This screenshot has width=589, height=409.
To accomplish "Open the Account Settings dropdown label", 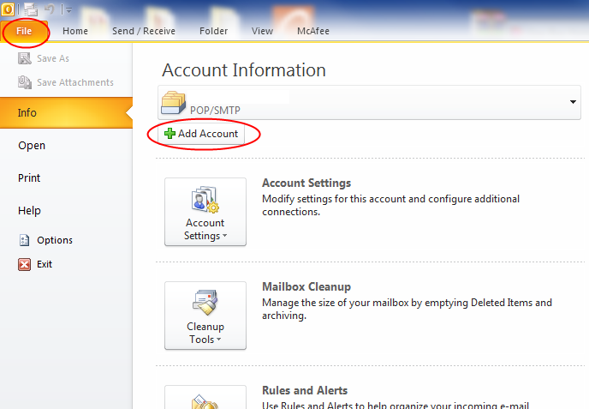I will (205, 230).
